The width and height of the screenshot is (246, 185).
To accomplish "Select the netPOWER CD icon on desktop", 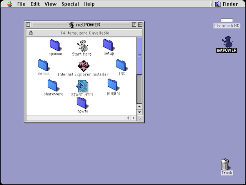I will [227, 42].
